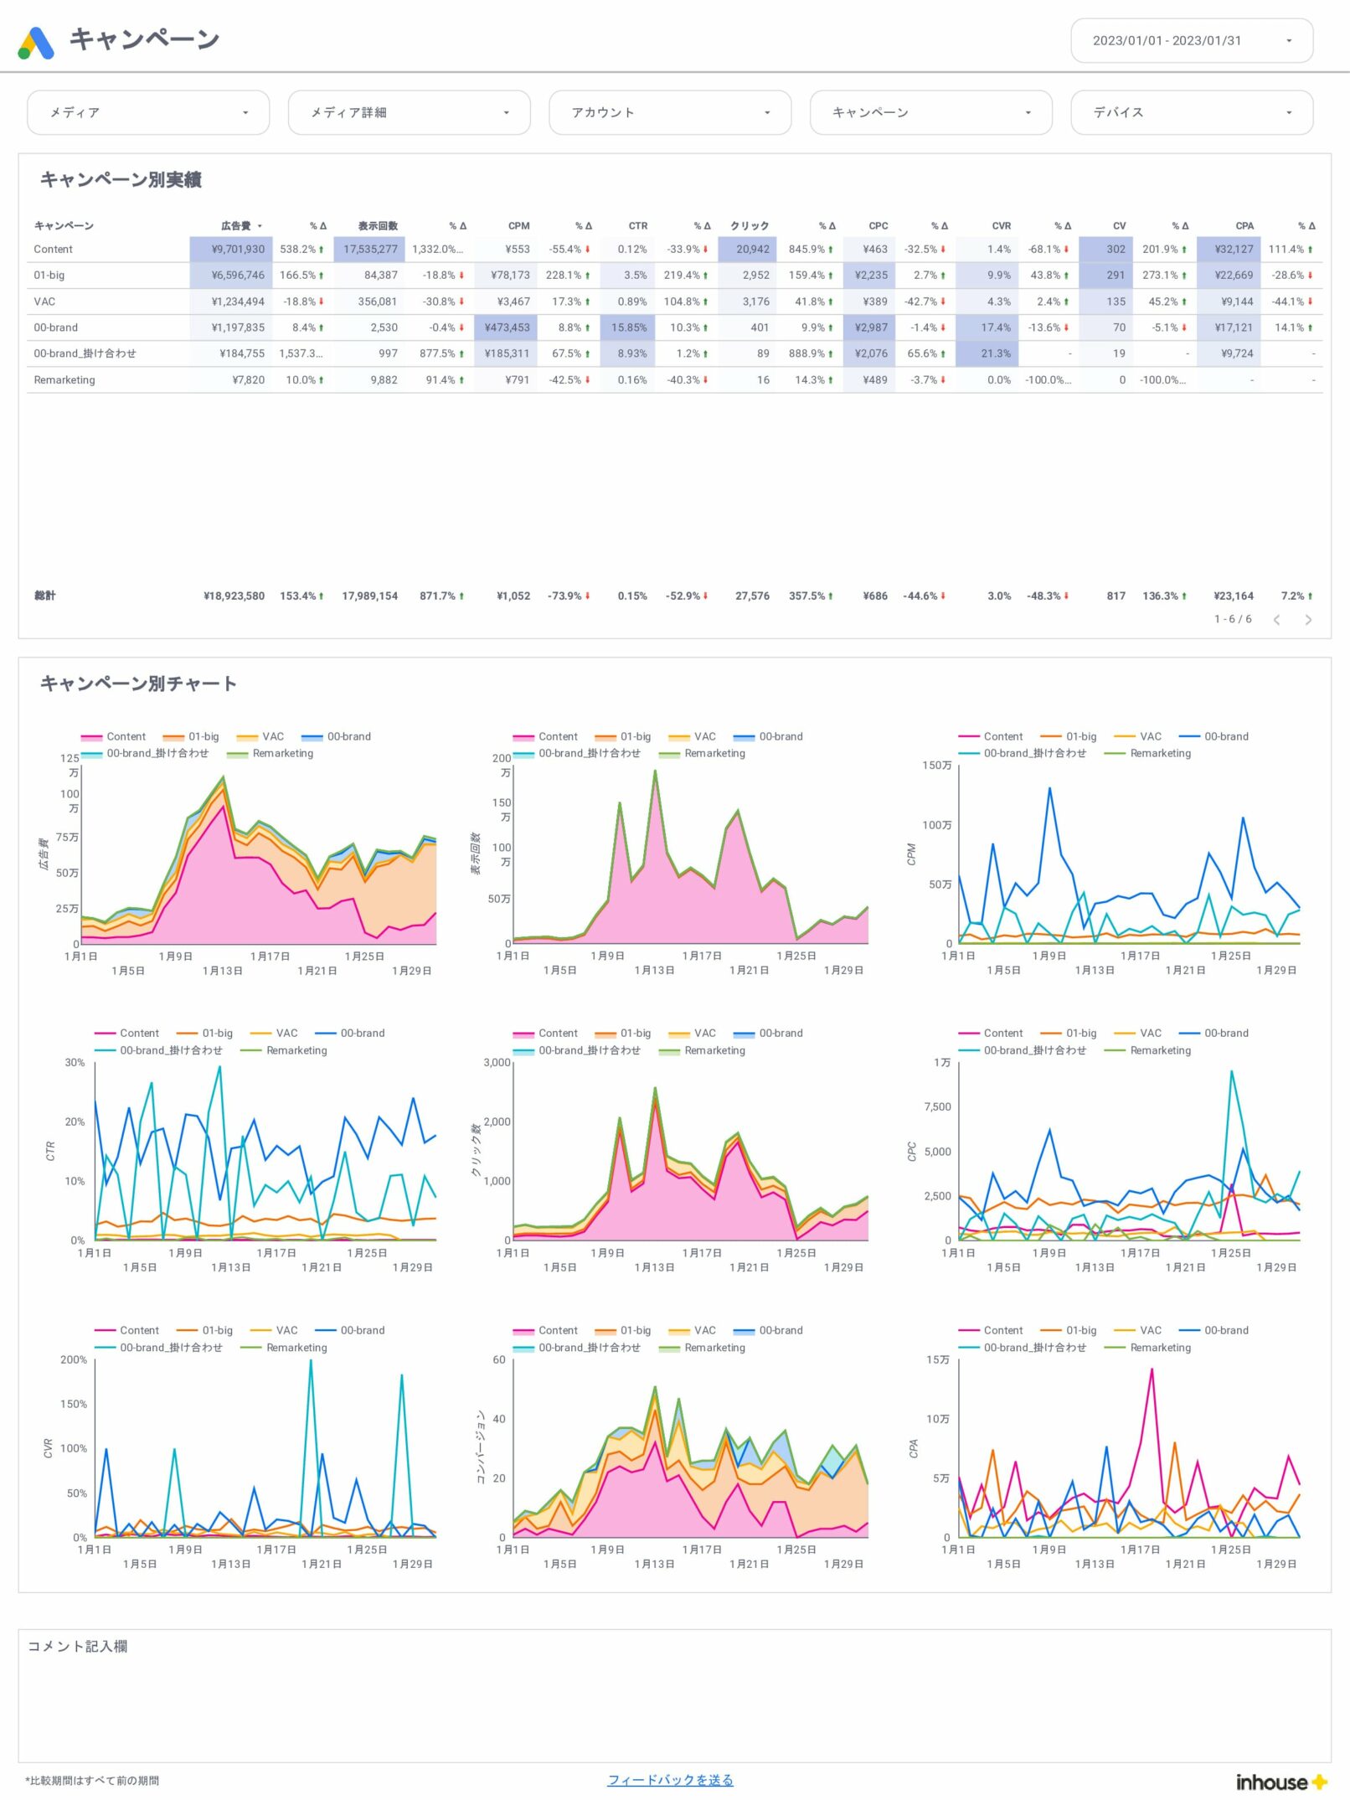1350x1800 pixels.
Task: Select the 01-big campaign row name
Action: pyautogui.click(x=49, y=276)
